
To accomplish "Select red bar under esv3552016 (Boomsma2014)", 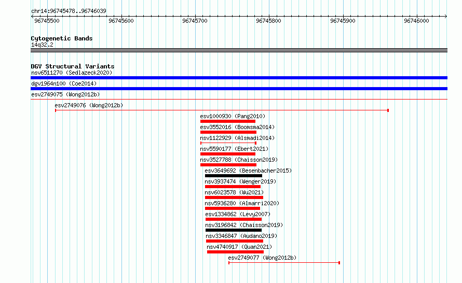I will [x=228, y=132].
